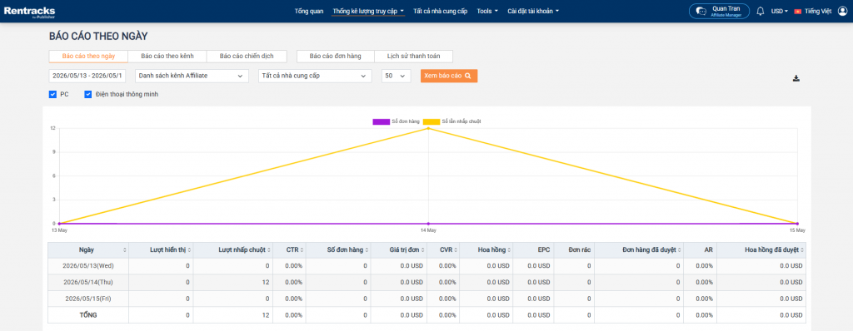Toggle the Số lần nhấp chuột legend series

pos(451,121)
